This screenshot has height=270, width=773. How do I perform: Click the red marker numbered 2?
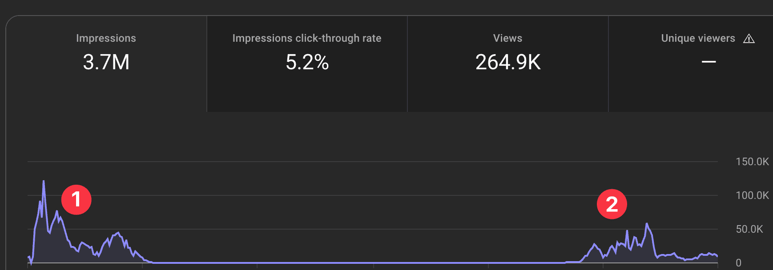(612, 204)
